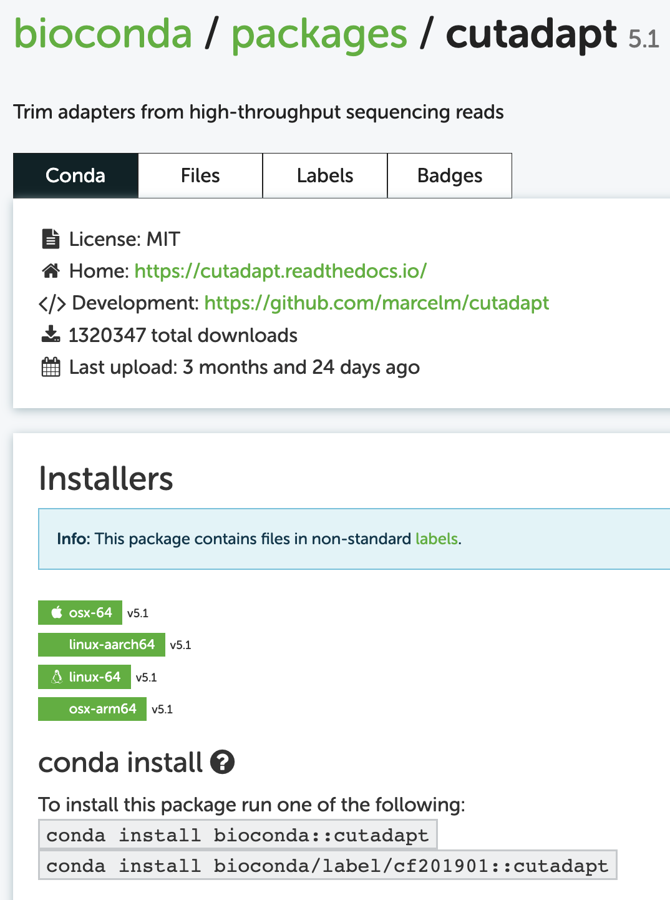Click the Linux penguin on linux-64 badge
Viewport: 670px width, 900px height.
[57, 677]
